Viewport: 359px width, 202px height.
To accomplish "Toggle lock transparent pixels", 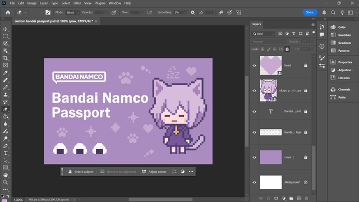I will coord(263,49).
